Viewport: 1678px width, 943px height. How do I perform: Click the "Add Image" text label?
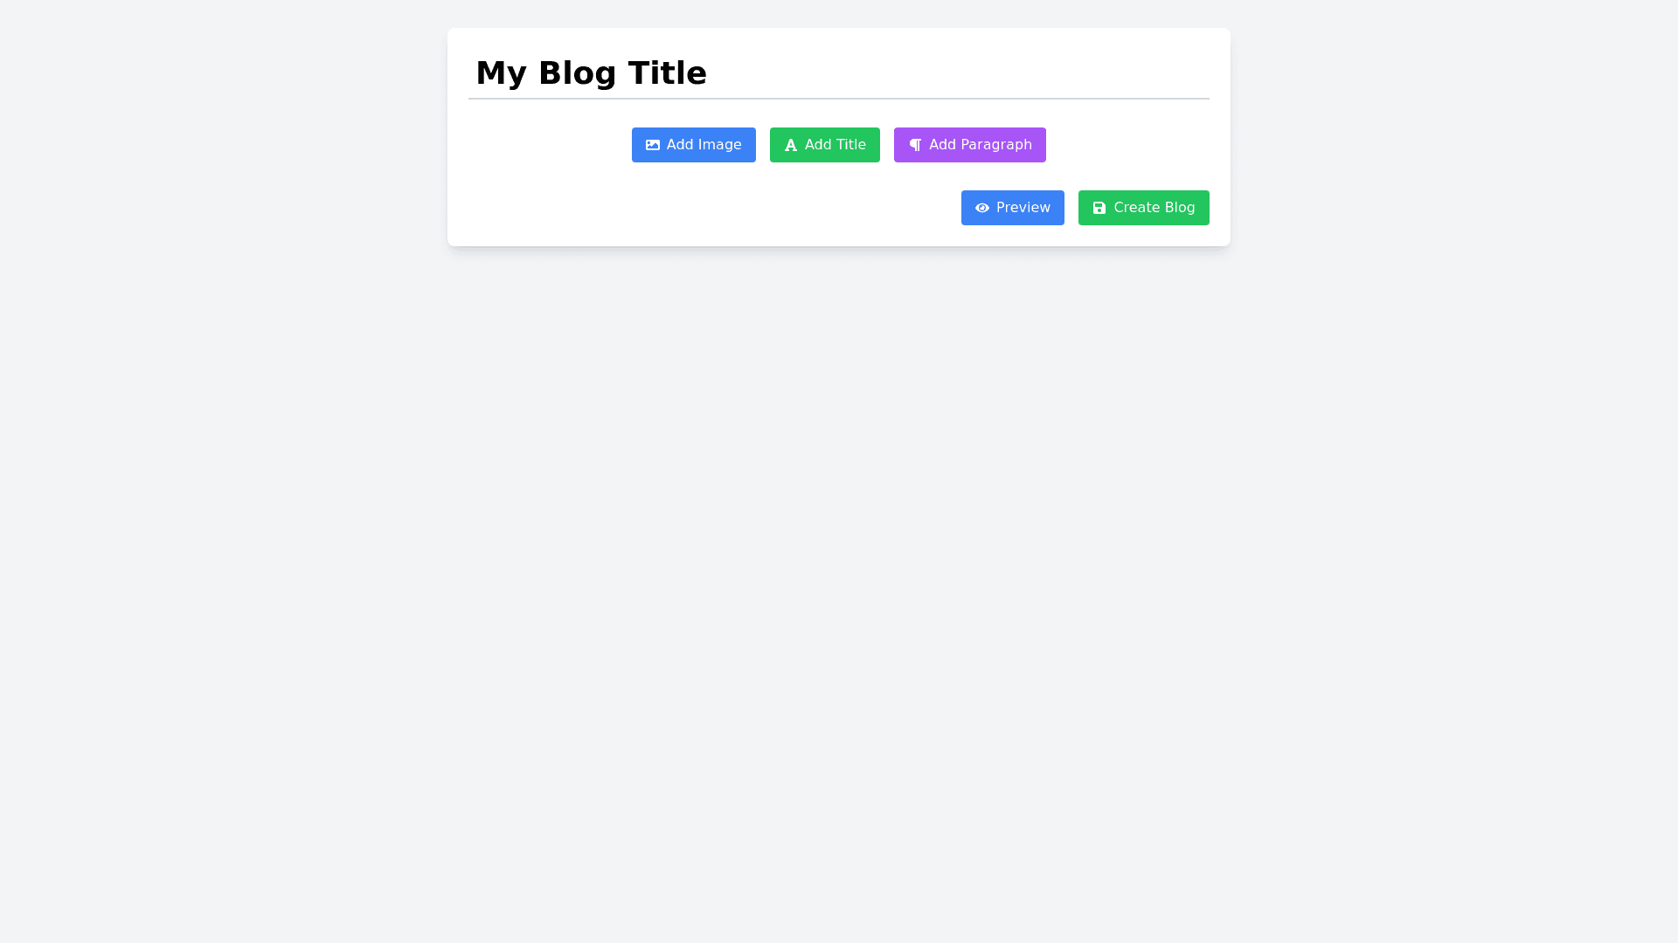(704, 145)
